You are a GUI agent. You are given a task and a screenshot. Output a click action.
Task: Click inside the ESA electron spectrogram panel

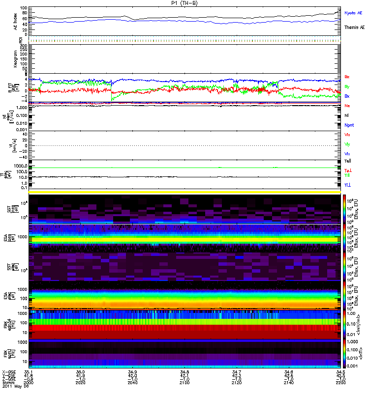click(184, 296)
